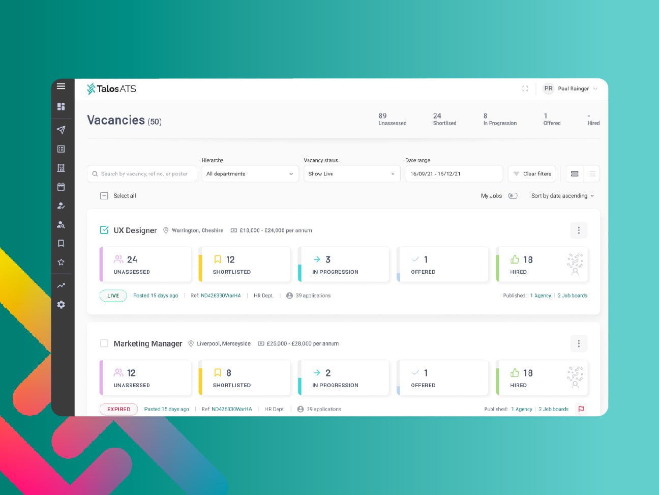The image size is (659, 495).
Task: Open the All departments hierarchy dropdown
Action: coord(250,173)
